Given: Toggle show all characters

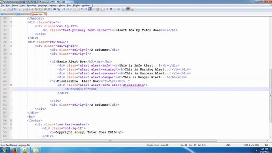Looking at the screenshot, I should pos(86,9).
